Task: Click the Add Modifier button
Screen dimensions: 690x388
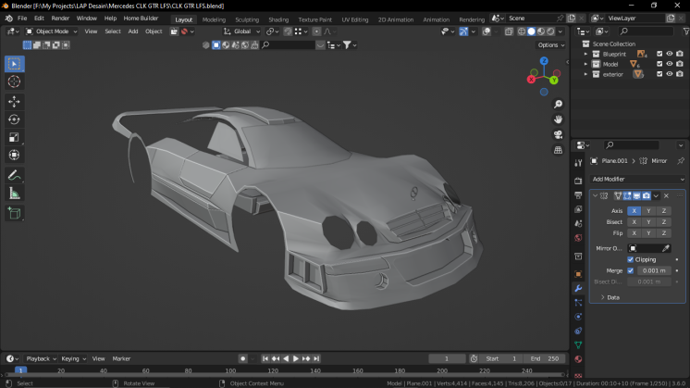Action: coord(629,179)
